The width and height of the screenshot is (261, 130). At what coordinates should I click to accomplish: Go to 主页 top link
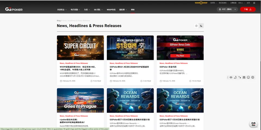pyautogui.click(x=248, y=3)
